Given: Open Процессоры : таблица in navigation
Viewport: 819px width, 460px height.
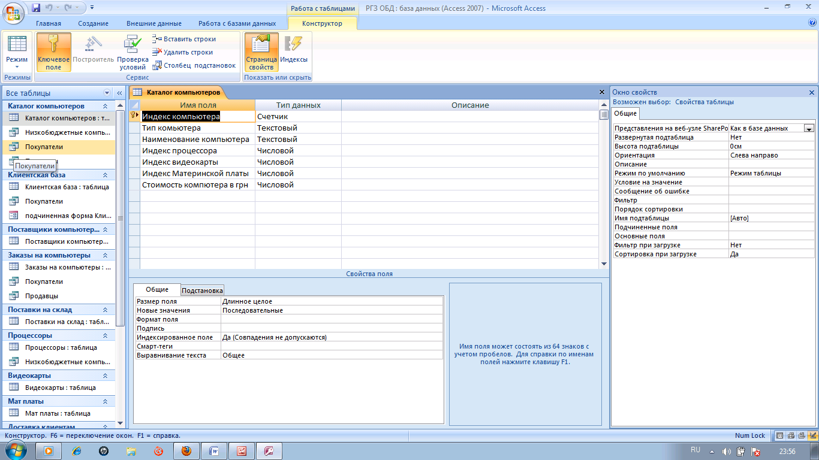Looking at the screenshot, I should click(x=60, y=347).
